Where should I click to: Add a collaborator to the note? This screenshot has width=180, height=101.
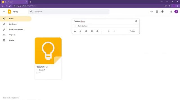coord(80,31)
